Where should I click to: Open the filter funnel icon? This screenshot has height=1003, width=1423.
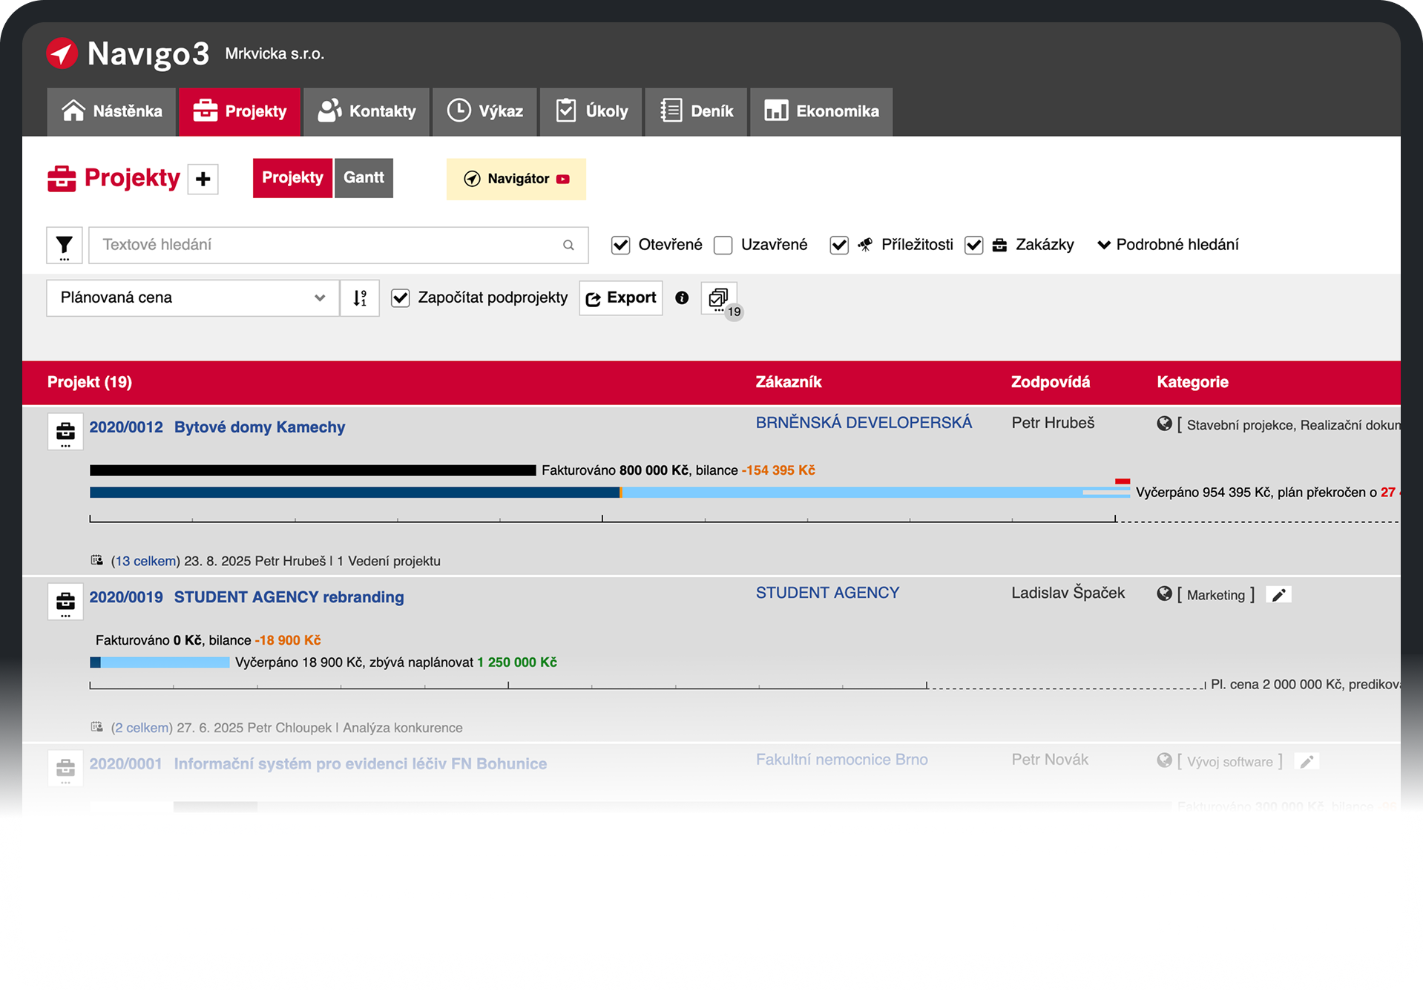click(65, 246)
